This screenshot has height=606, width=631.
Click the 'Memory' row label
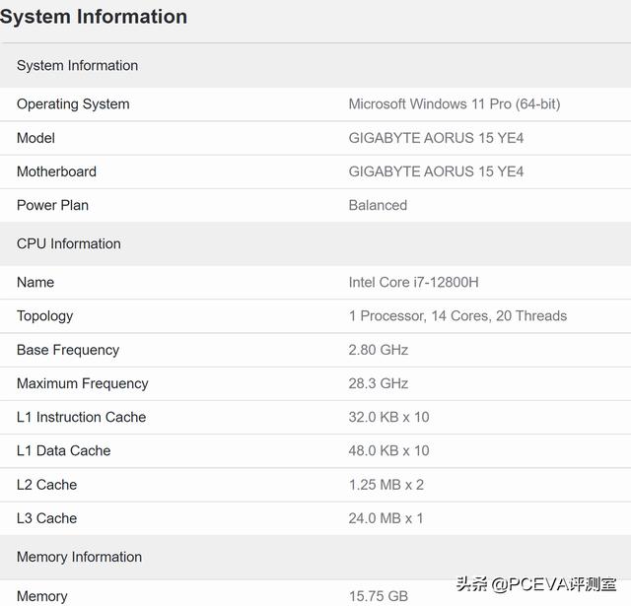click(x=42, y=596)
